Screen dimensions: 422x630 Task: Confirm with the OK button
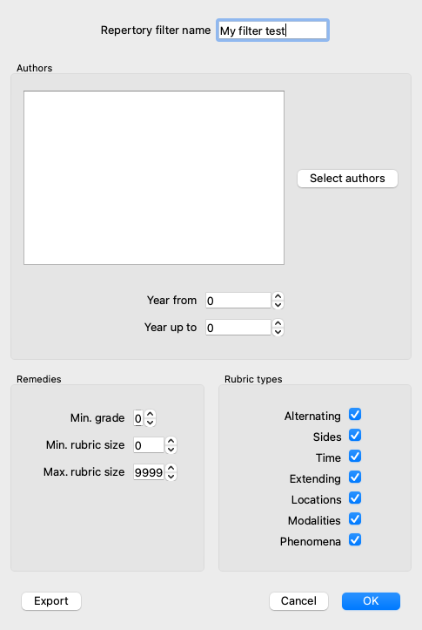click(371, 601)
